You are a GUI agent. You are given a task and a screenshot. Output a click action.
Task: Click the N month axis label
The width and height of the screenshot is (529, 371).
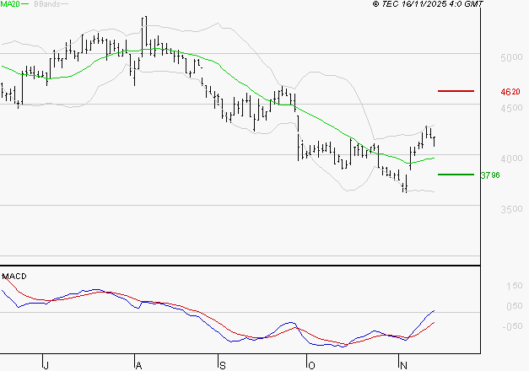403,365
